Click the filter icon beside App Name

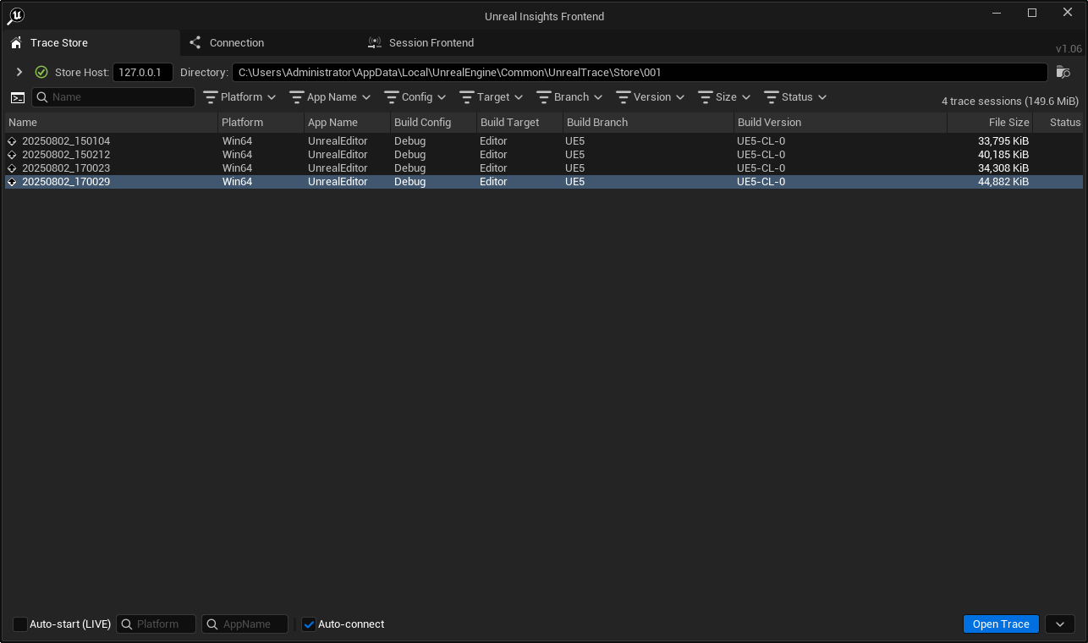(x=297, y=97)
